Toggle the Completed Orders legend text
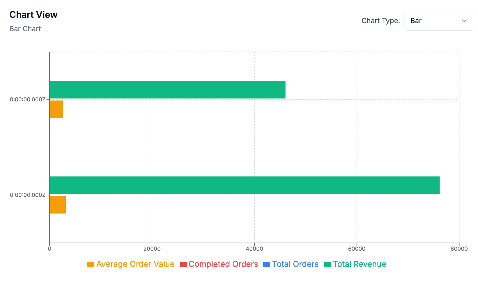This screenshot has height=283, width=478. tap(223, 264)
